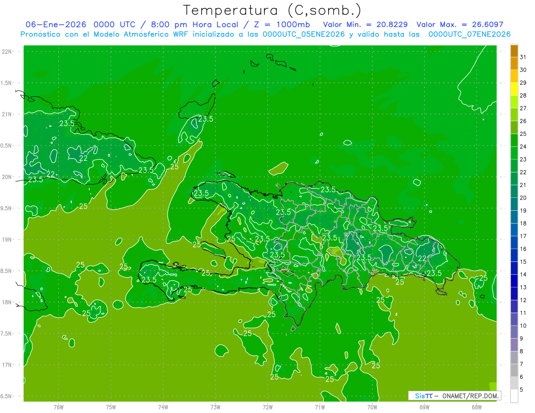Viewport: 535px width, 413px height.
Task: Click the "68W" longitude axis label
Action: pos(477,407)
